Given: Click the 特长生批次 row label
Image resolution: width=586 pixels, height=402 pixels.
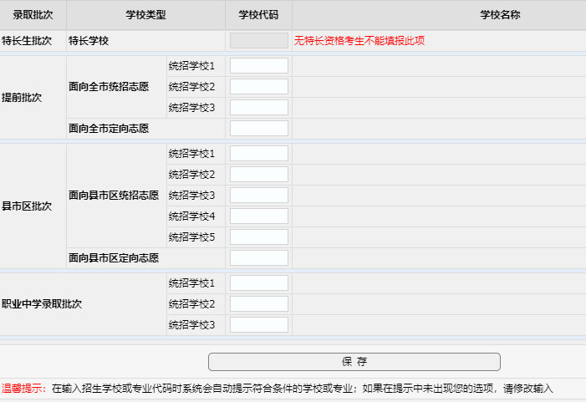Looking at the screenshot, I should pyautogui.click(x=27, y=41).
